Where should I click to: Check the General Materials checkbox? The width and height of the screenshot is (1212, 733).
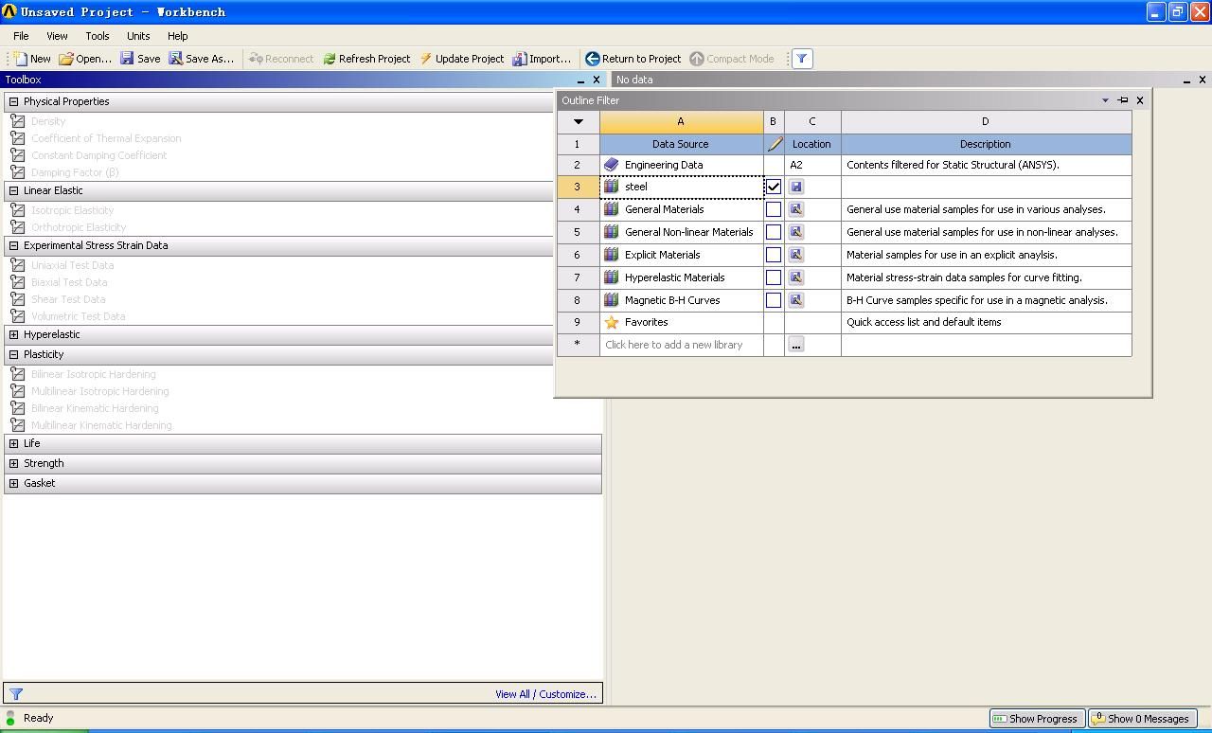pos(774,209)
